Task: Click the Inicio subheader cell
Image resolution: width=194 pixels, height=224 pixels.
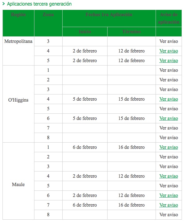Action: point(85,32)
